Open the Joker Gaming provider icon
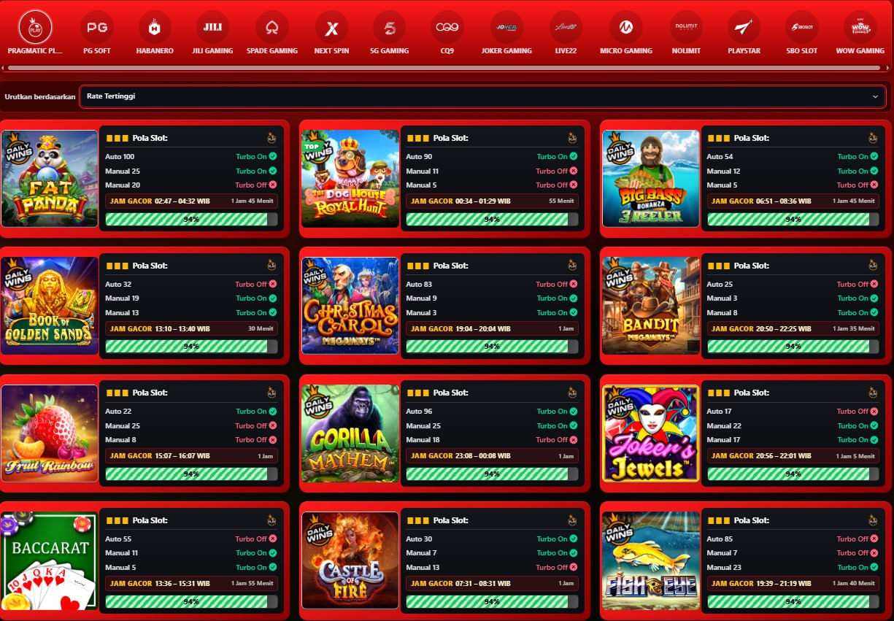This screenshot has height=621, width=894. (x=506, y=28)
